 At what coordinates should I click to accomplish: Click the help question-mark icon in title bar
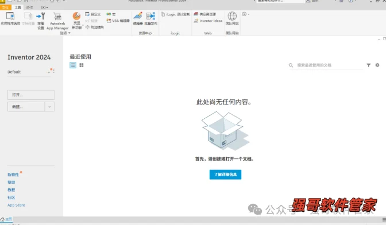[x=351, y=1]
